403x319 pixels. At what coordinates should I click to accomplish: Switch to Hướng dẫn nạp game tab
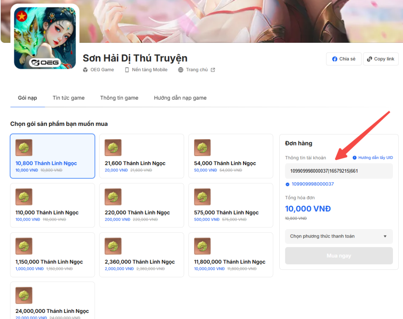(x=180, y=98)
